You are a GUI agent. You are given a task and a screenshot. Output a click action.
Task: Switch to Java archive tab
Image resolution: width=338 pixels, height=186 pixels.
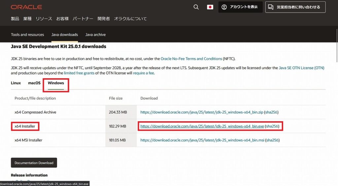95,35
